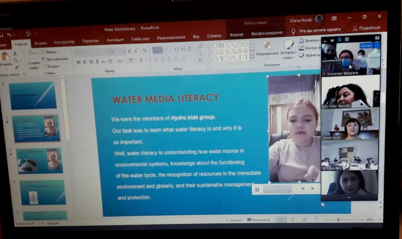
Task: Click the zoom slider handle in status bar
Action: [338, 219]
